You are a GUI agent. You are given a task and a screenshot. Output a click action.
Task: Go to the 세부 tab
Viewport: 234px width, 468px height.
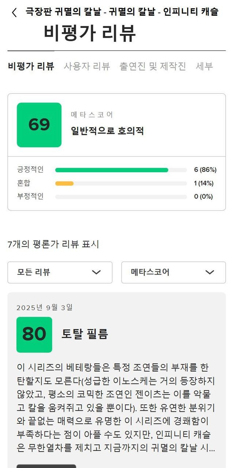point(204,66)
